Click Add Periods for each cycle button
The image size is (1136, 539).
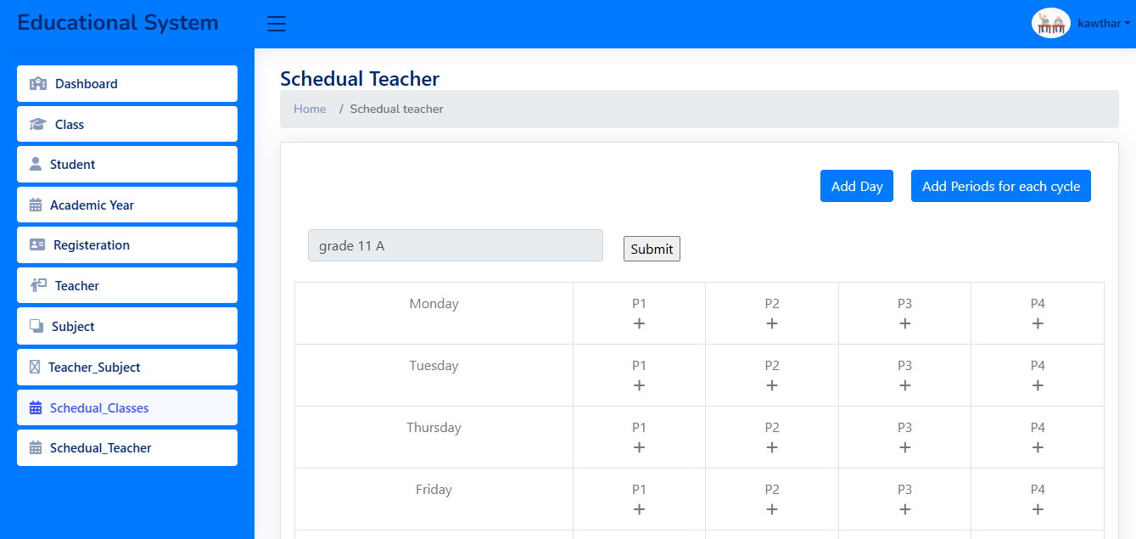[x=1000, y=186]
